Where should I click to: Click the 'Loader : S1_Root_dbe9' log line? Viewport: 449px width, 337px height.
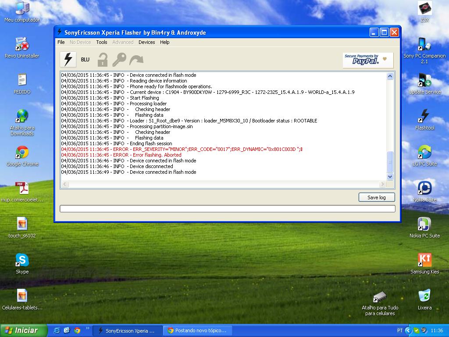tap(189, 121)
